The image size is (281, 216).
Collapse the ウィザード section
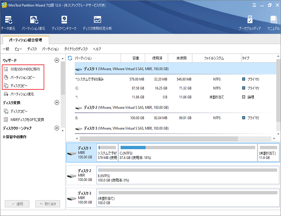pyautogui.click(x=57, y=60)
